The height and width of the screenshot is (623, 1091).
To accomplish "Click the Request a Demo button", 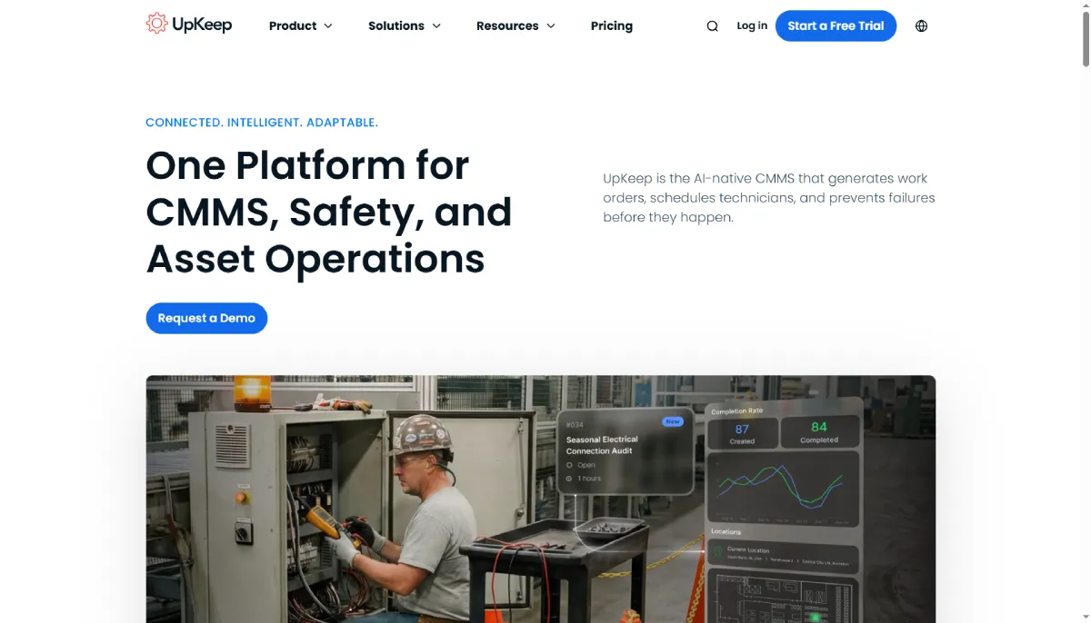I will point(206,318).
